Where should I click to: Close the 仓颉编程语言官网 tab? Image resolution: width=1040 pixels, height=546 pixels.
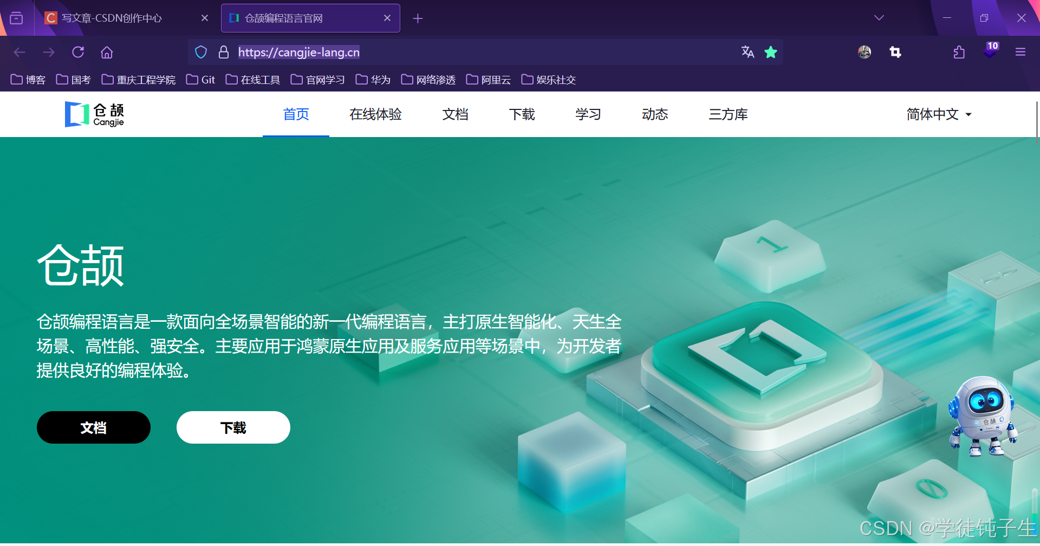click(x=387, y=18)
